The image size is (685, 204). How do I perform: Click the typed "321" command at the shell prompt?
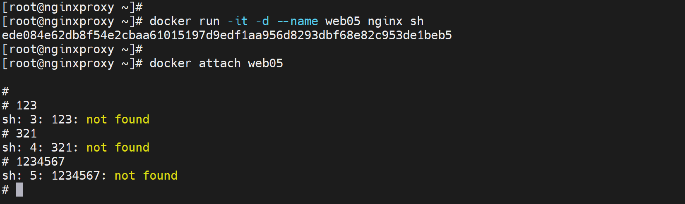26,134
